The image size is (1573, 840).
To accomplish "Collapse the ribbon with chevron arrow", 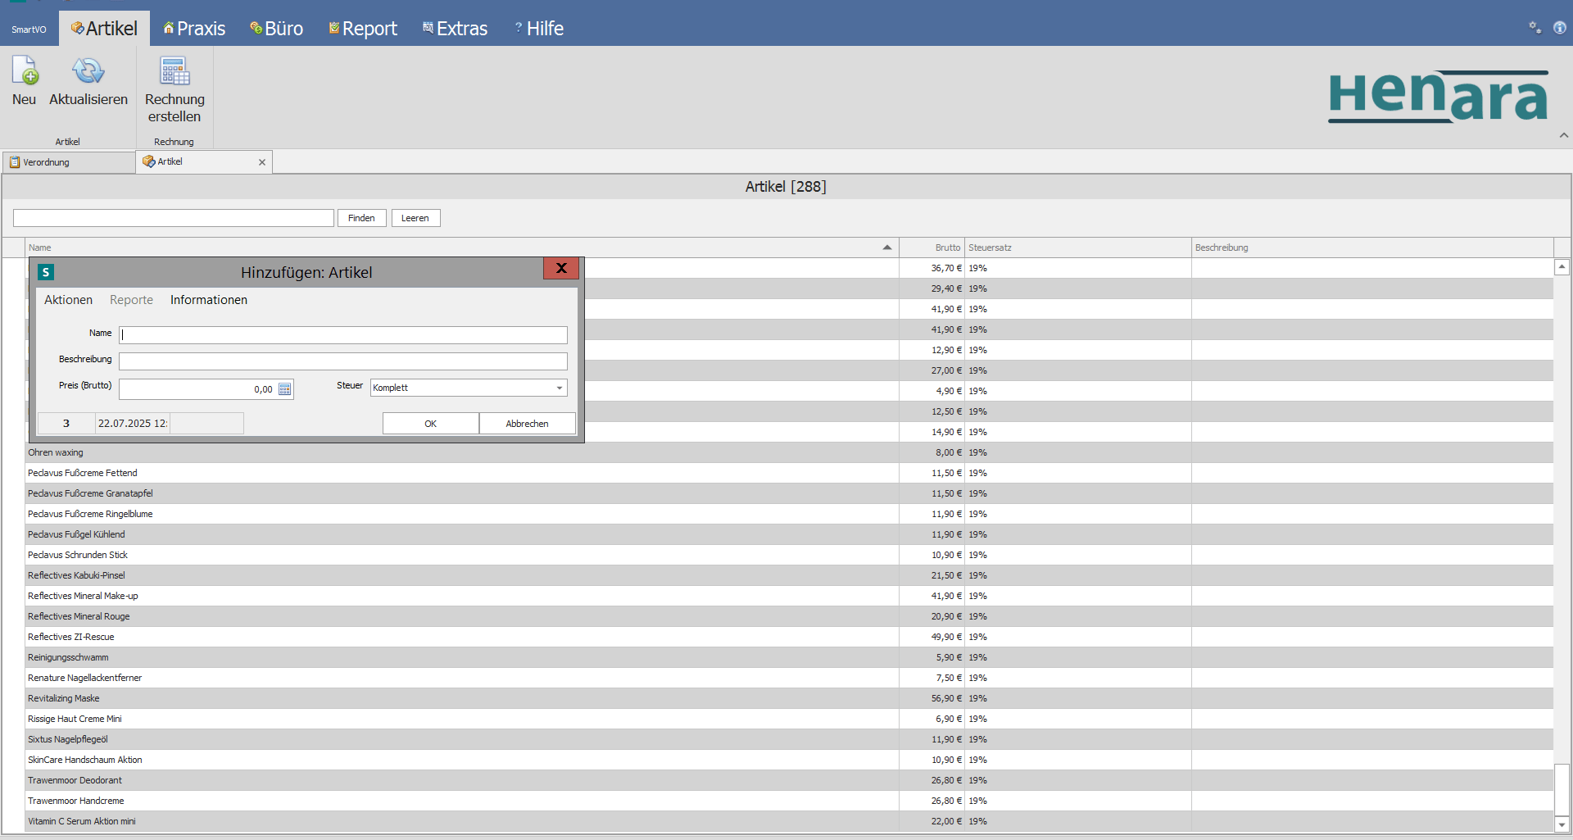I will 1564,135.
